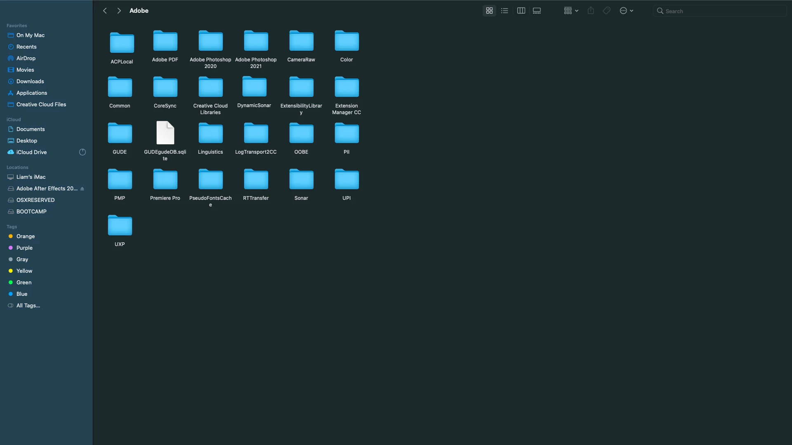Switch to list view
The height and width of the screenshot is (445, 792).
(x=504, y=11)
